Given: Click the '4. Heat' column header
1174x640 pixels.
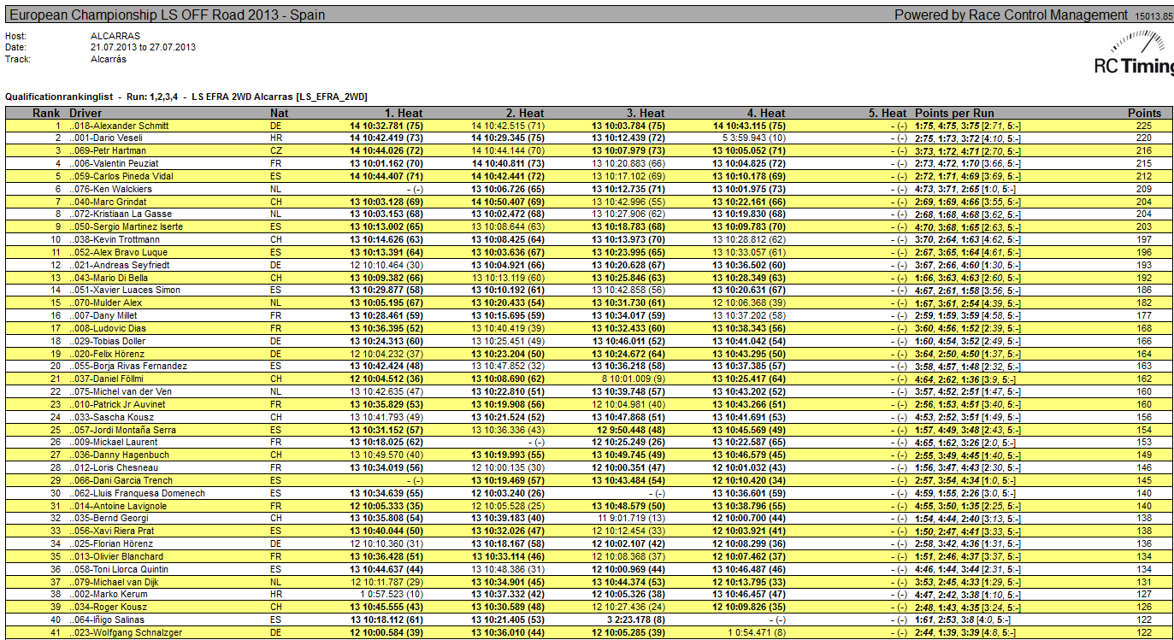Looking at the screenshot, I should (x=765, y=113).
